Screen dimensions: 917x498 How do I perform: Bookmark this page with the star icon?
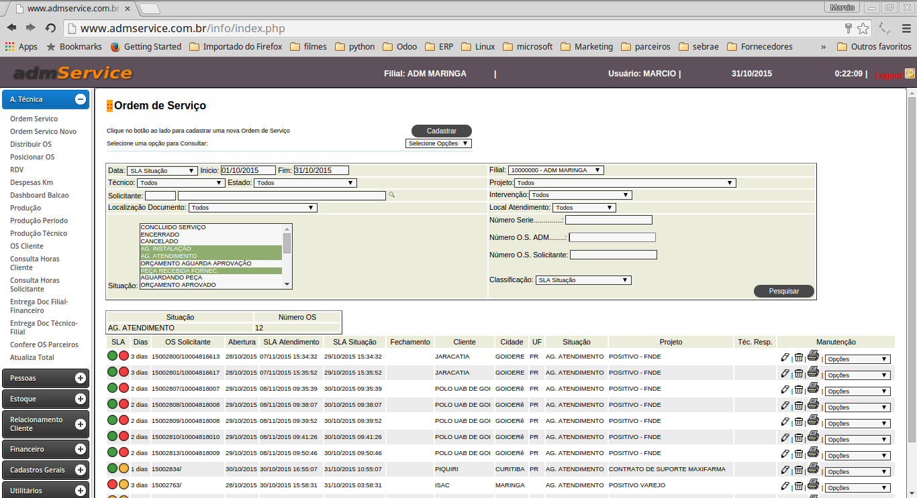[x=863, y=28]
